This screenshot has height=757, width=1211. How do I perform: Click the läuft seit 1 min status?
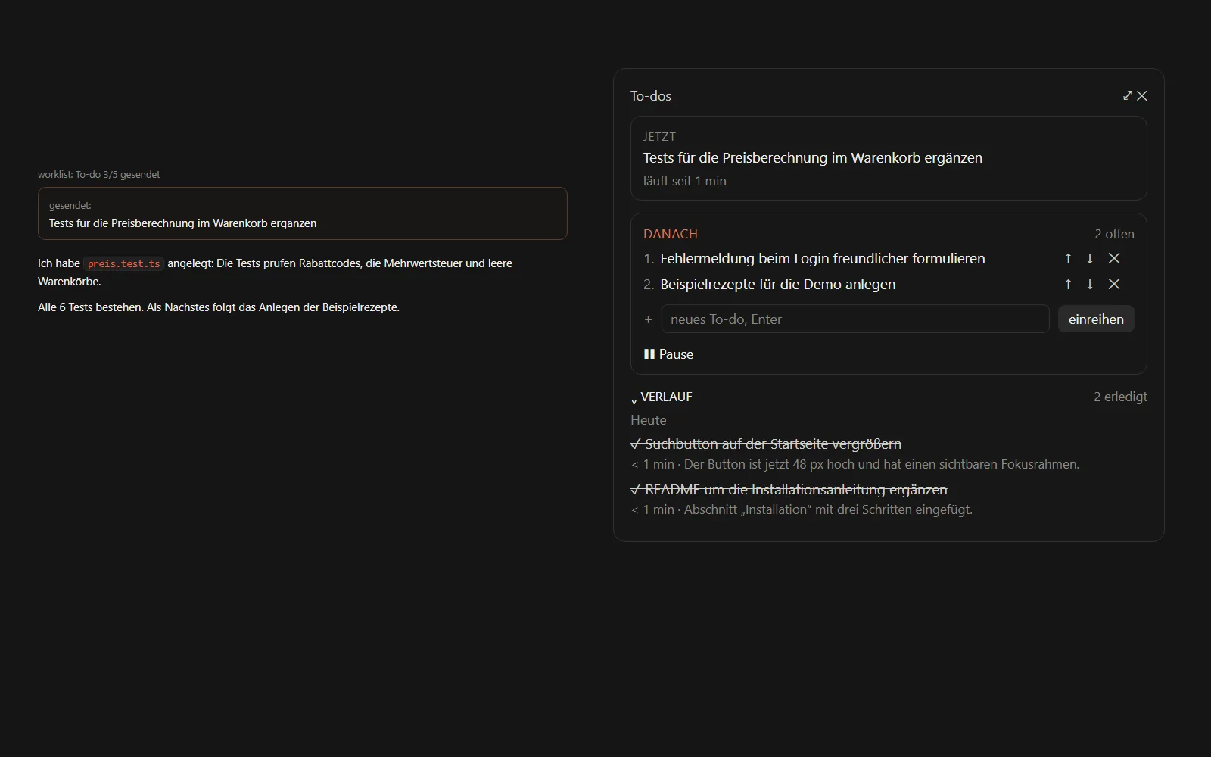click(x=685, y=181)
